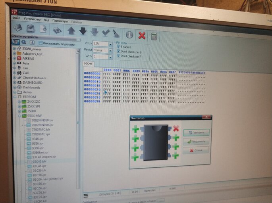Click the red X stop toolbar icon
Screen dimensions: 272x203
coord(142,36)
